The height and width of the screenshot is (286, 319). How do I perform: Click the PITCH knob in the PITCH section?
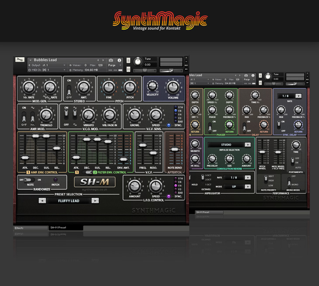click(130, 87)
